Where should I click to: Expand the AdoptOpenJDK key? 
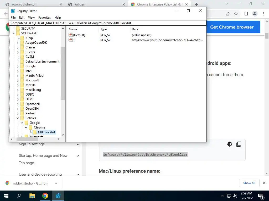[18, 43]
